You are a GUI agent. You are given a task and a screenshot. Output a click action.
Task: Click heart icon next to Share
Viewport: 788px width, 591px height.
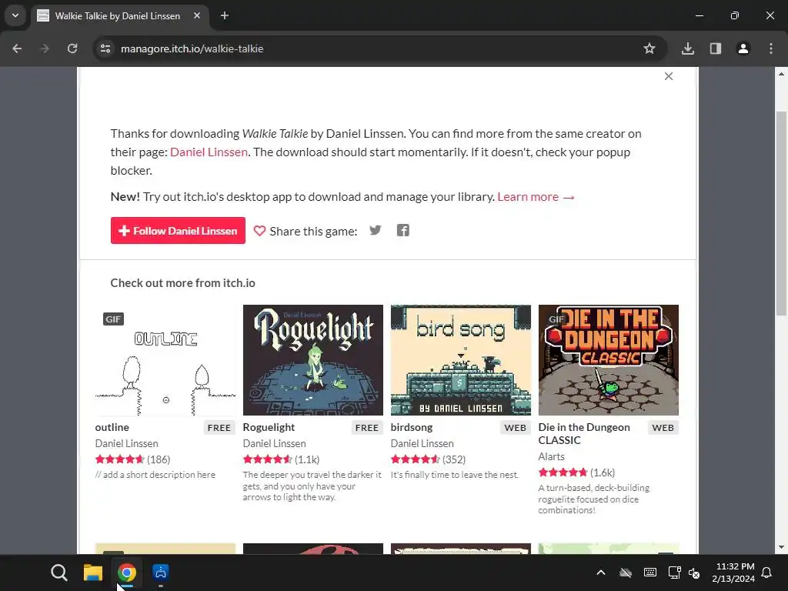click(x=259, y=231)
